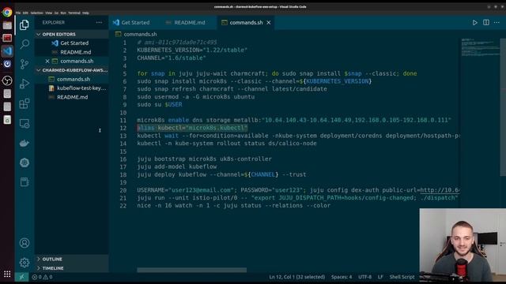Viewport: 506px width, 284px height.
Task: Open the Files app from the Ubuntu dock
Action: 7,25
